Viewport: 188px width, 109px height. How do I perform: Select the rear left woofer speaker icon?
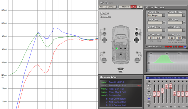[x=104, y=60]
